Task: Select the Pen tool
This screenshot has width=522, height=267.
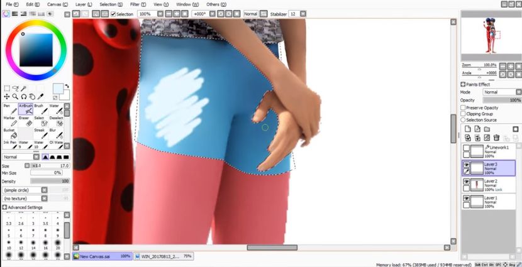Action: tap(10, 109)
